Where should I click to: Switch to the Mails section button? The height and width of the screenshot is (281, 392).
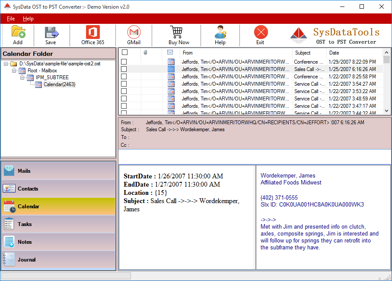click(58, 171)
